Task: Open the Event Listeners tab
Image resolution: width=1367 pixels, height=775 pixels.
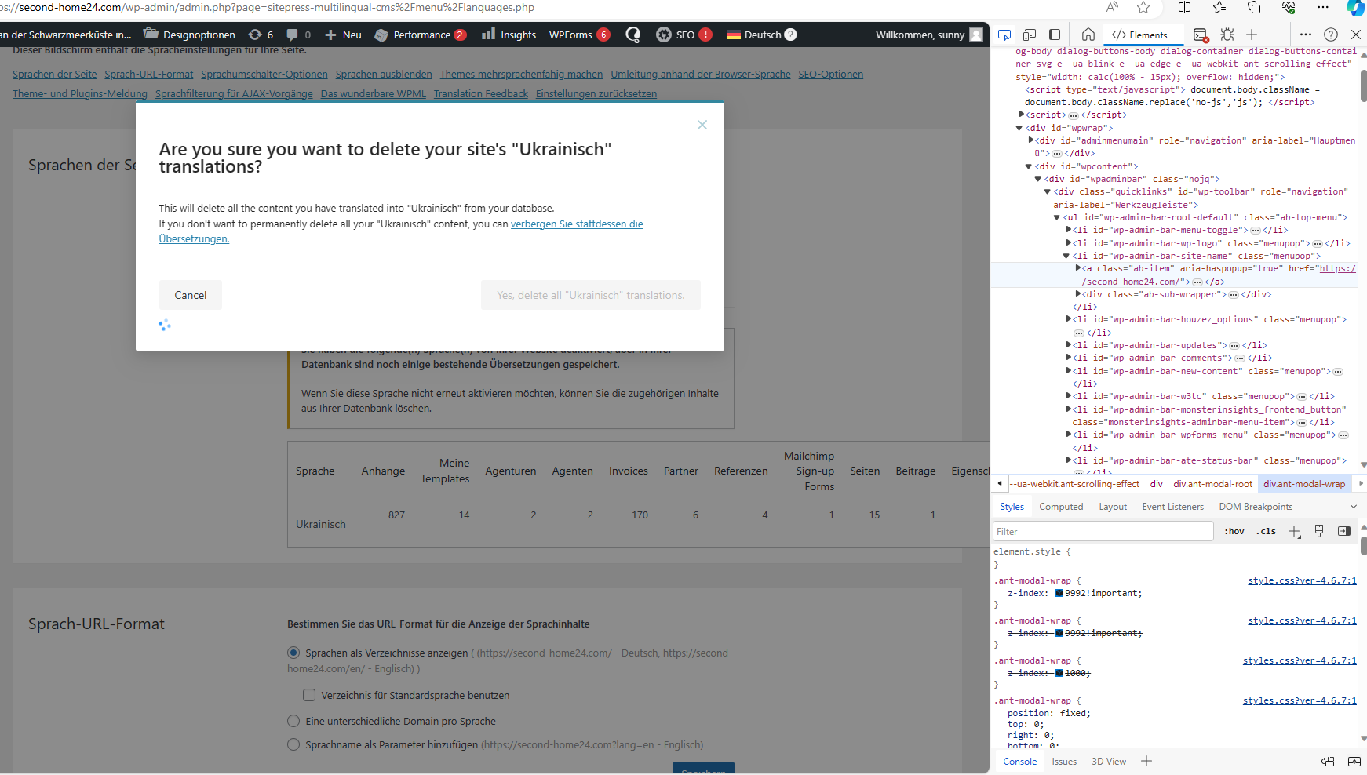Action: [1172, 507]
